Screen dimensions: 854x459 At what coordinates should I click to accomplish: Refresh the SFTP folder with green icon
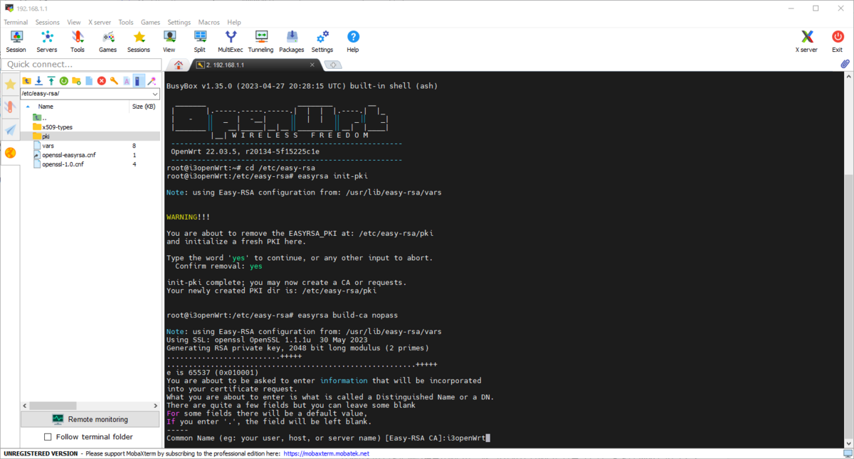click(x=64, y=81)
